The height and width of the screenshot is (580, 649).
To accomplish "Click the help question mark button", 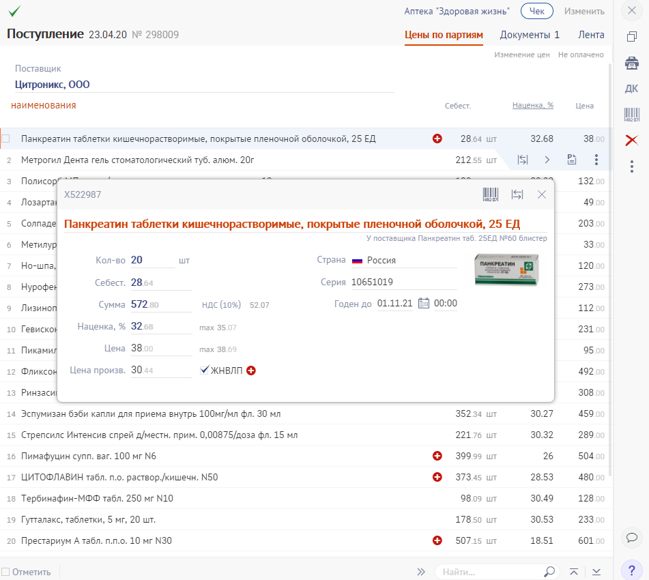I will point(632,570).
